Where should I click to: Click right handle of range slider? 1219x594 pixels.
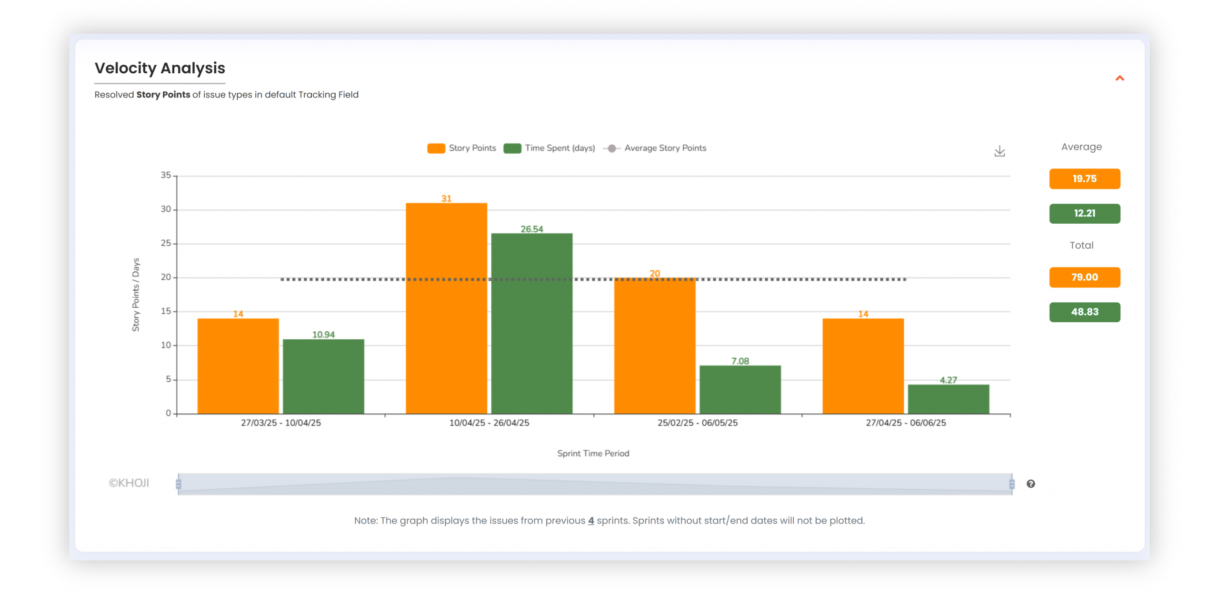click(1012, 484)
